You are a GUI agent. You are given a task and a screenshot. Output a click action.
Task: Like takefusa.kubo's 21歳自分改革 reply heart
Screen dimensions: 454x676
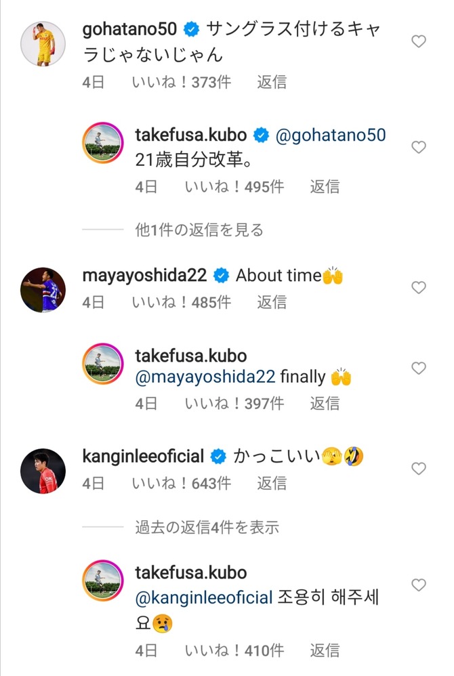[x=419, y=147]
